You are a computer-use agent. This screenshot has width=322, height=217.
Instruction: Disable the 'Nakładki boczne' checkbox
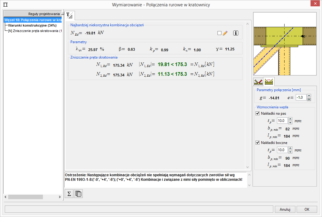pyautogui.click(x=258, y=143)
